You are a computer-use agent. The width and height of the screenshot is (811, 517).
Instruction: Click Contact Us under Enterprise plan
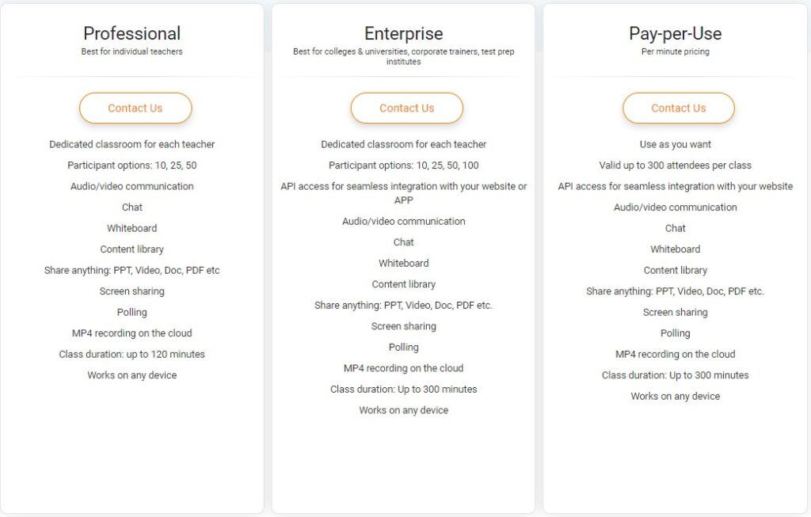pyautogui.click(x=406, y=108)
